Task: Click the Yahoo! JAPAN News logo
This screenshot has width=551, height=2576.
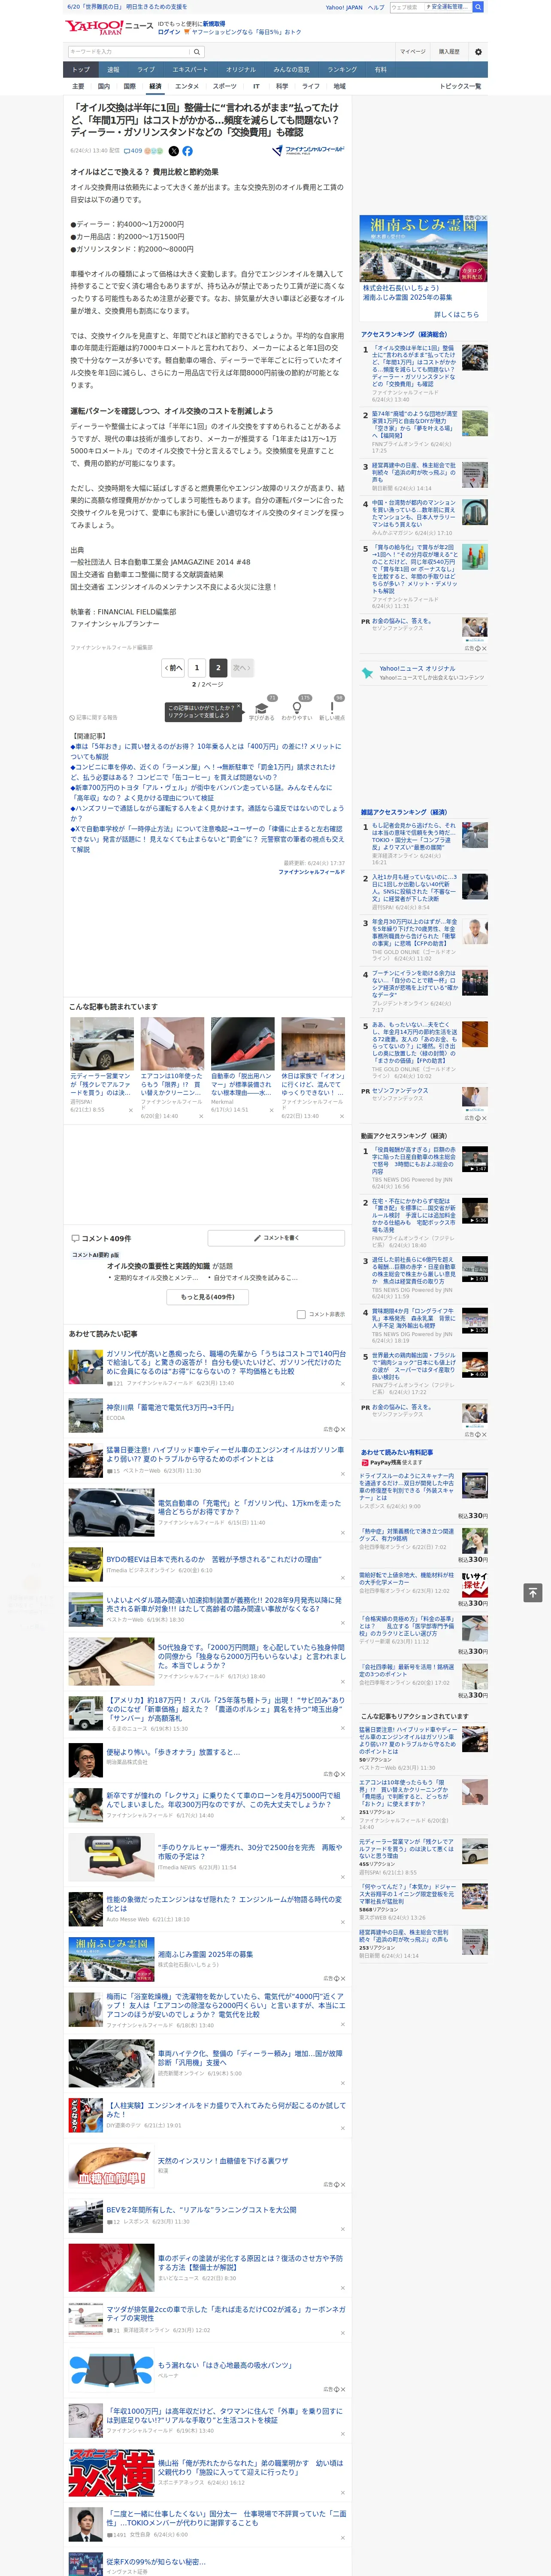Action: click(x=109, y=27)
